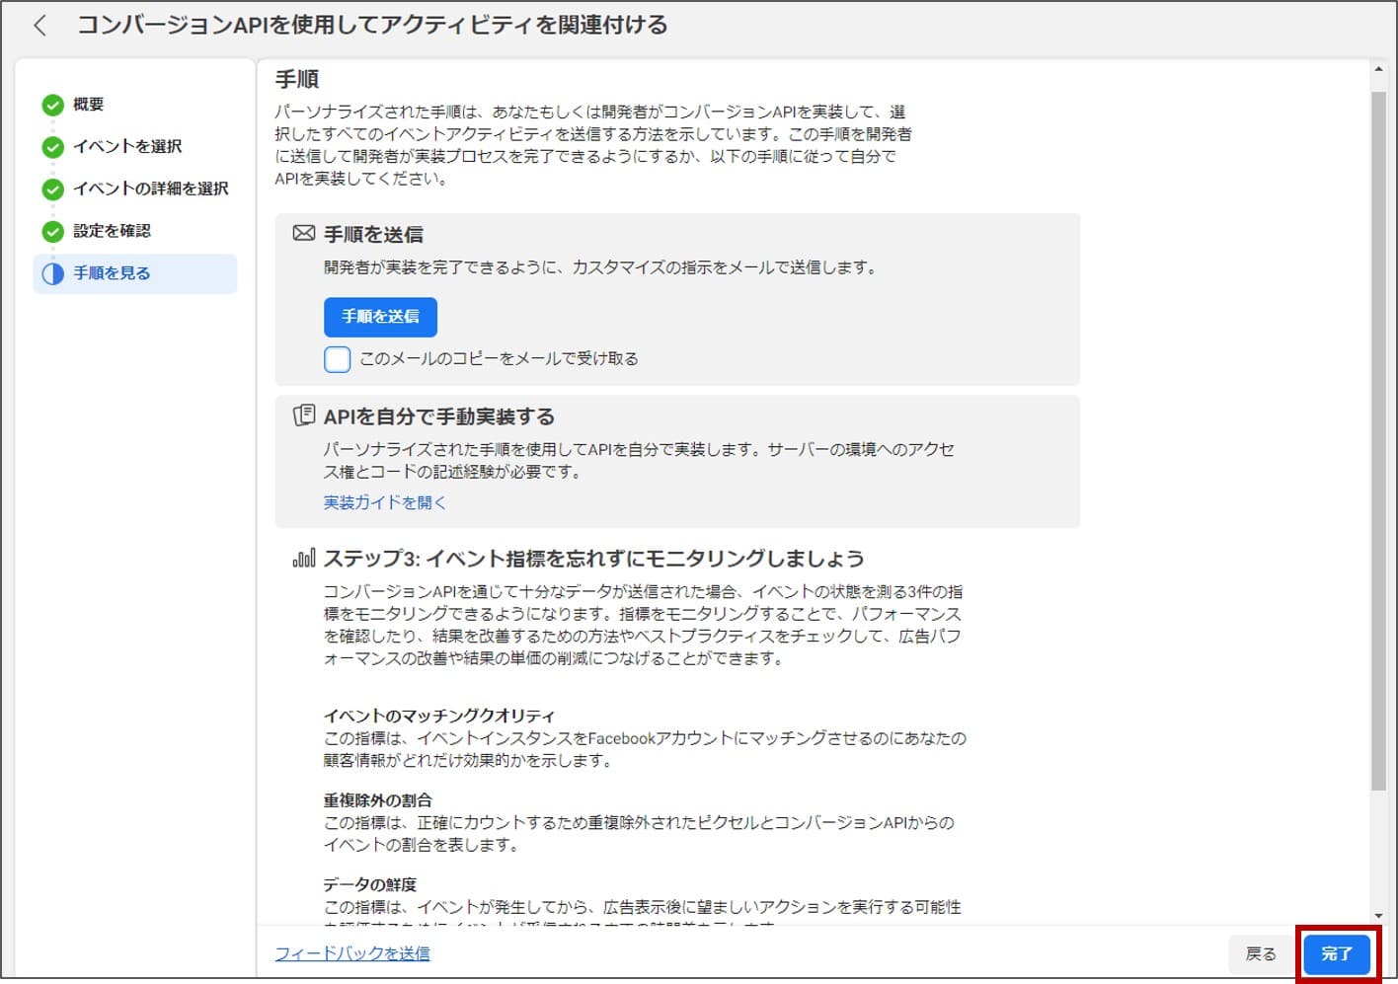Screen dimensions: 1398x984
Task: Enable the このメールのコピーをメールで受け取る checkbox
Action: tap(337, 358)
